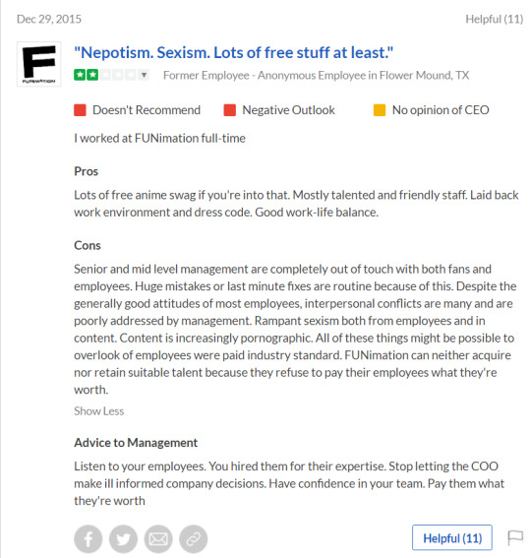
Task: Expand star rating breakdown arrow
Action: [x=144, y=75]
